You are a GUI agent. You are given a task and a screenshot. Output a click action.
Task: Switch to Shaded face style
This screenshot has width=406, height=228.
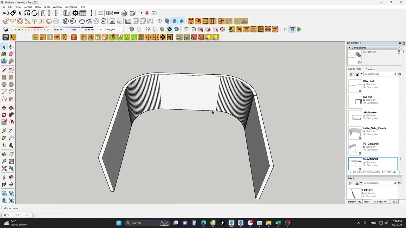[162, 29]
